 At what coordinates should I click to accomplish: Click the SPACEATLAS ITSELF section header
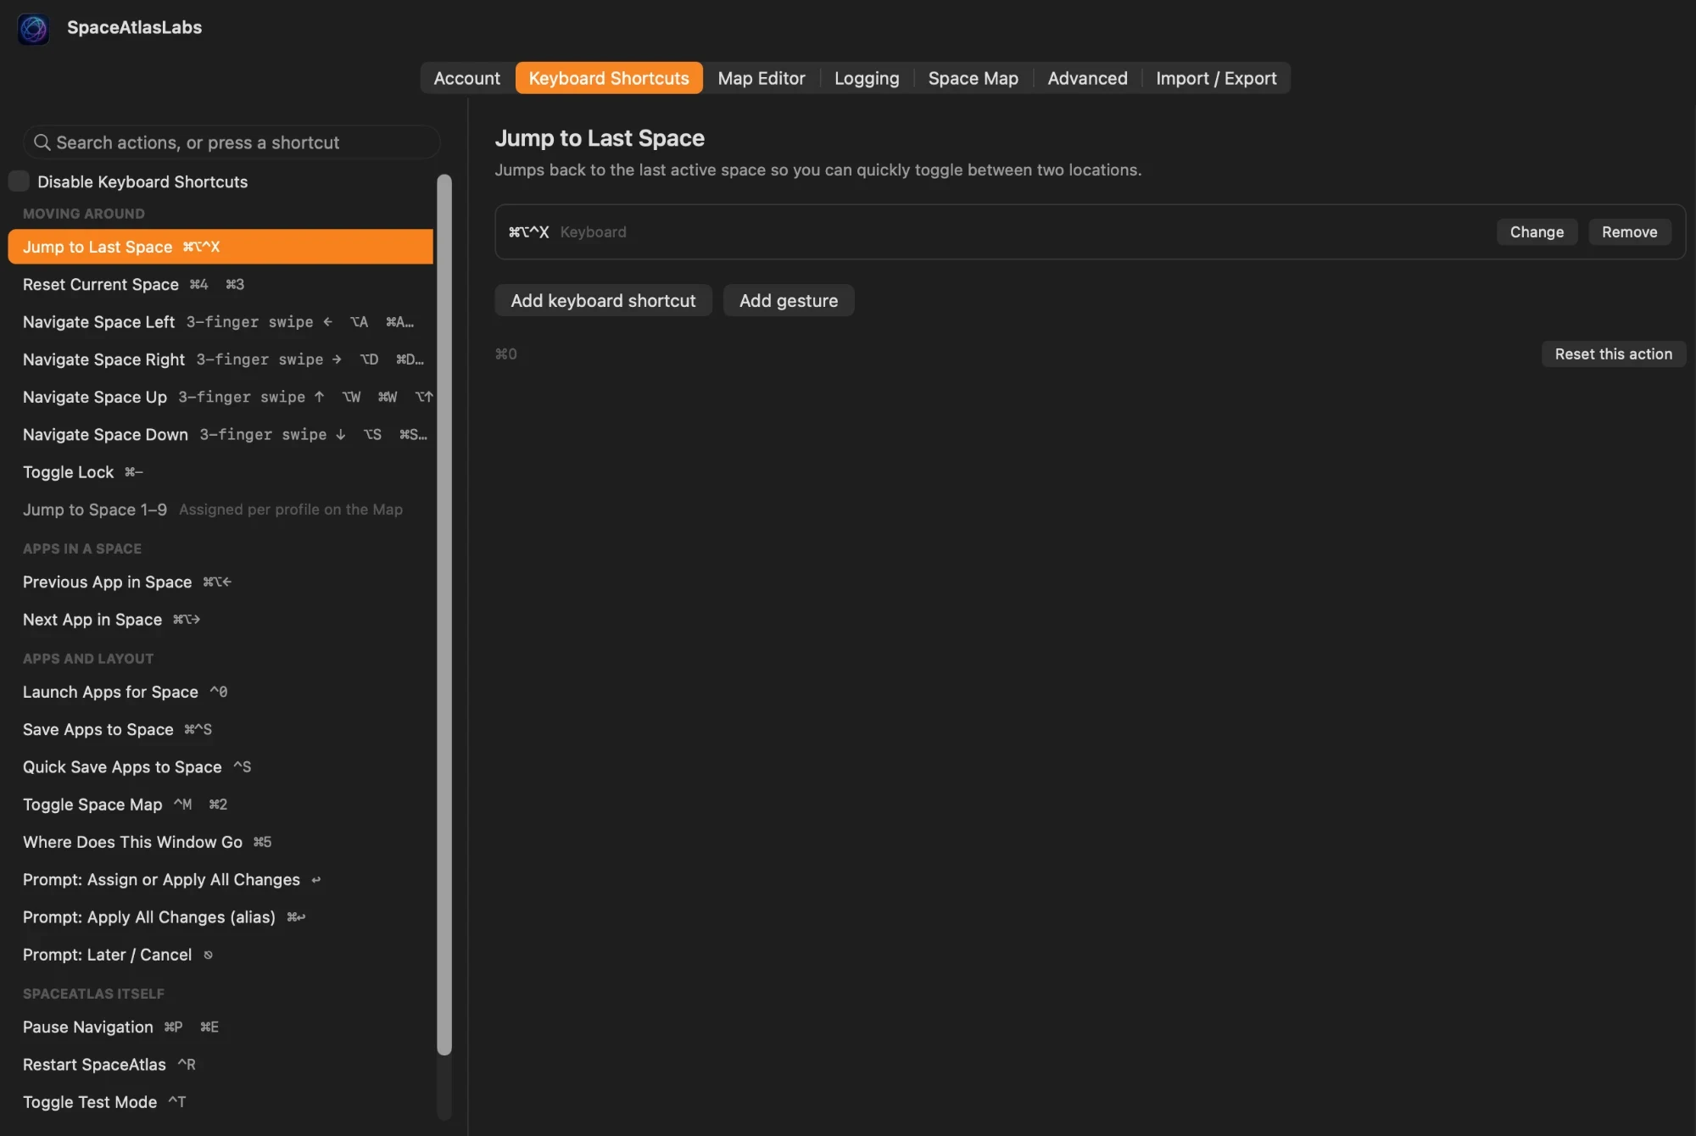tap(93, 994)
